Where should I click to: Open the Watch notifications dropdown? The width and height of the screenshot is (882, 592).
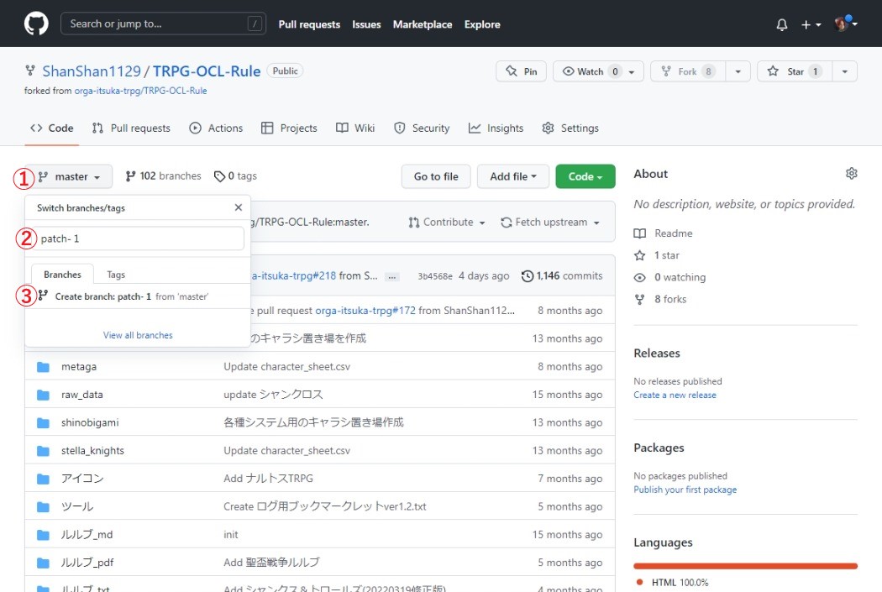598,71
